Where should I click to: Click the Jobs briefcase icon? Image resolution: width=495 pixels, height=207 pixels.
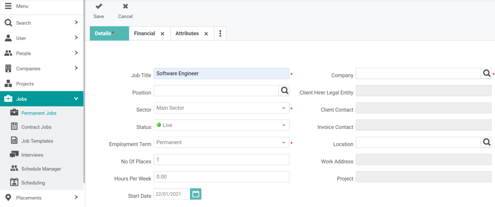click(8, 99)
